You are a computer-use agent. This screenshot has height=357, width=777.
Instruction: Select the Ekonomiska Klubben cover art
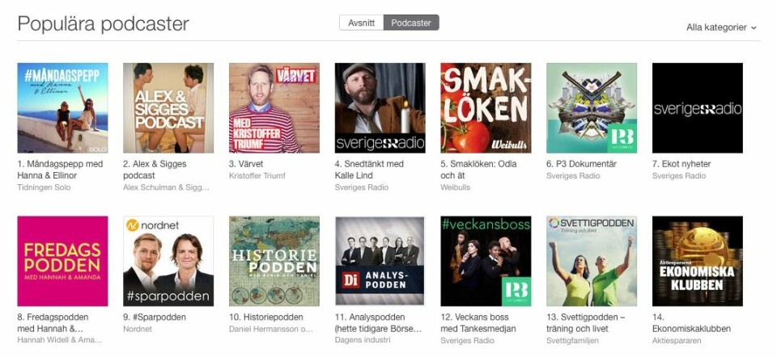pyautogui.click(x=697, y=261)
